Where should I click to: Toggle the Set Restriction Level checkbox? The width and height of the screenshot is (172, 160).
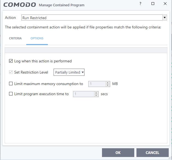[x=11, y=72]
